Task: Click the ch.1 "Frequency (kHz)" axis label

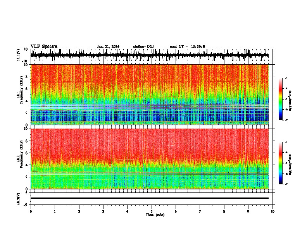Action: pyautogui.click(x=21, y=90)
